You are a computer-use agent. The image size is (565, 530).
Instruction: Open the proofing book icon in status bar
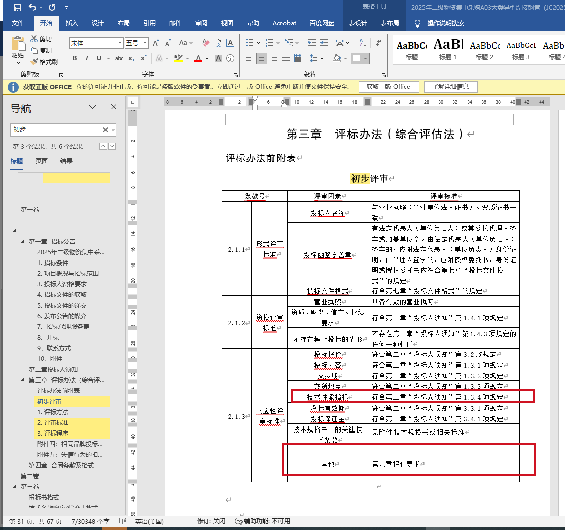(x=123, y=521)
